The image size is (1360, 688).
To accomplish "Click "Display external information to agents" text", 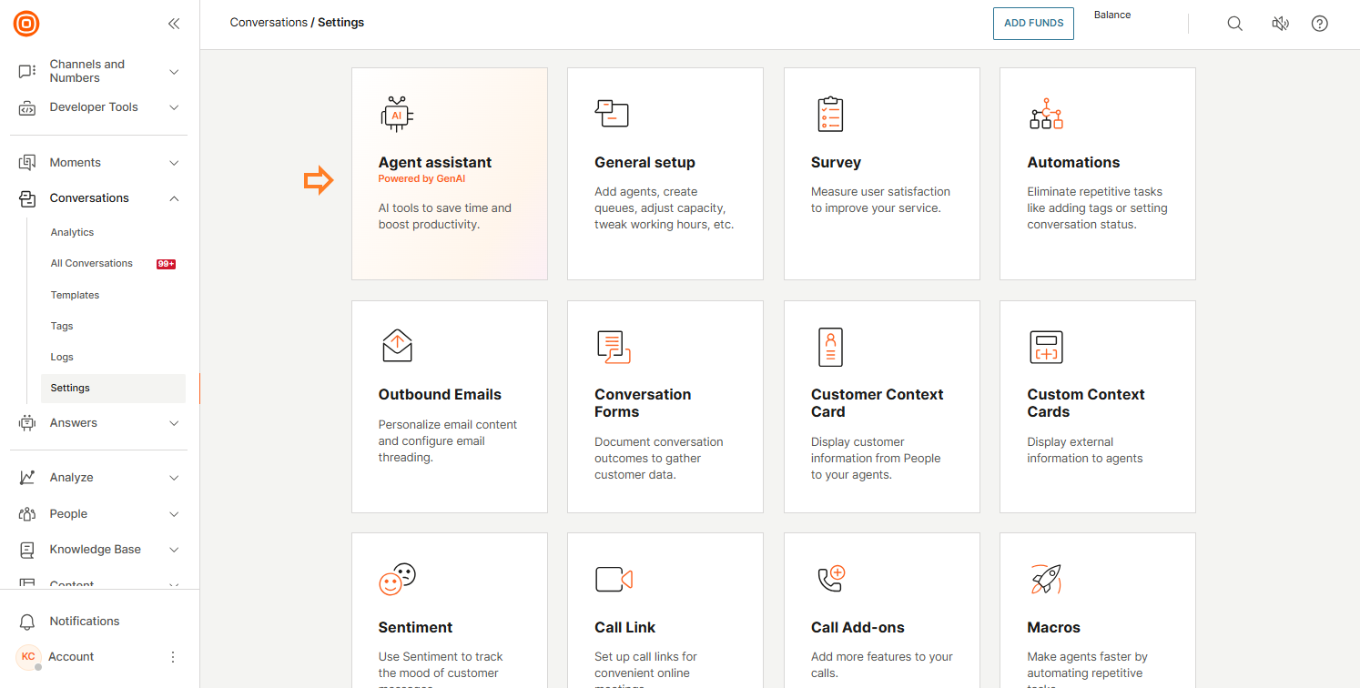I will (x=1085, y=450).
